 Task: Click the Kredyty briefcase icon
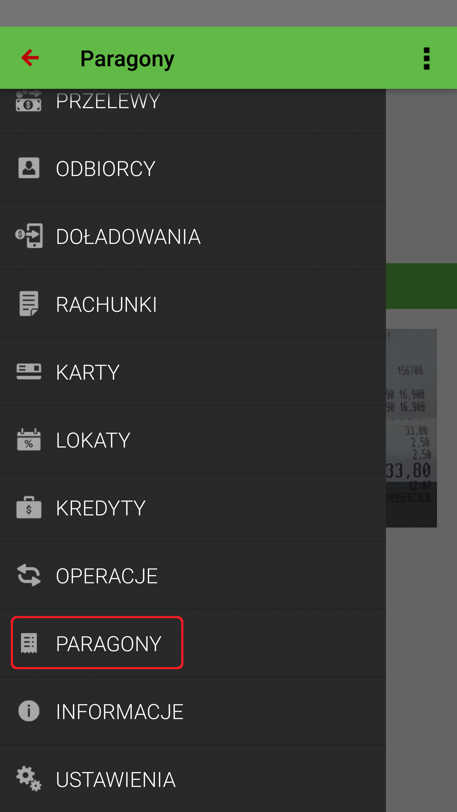(x=29, y=507)
